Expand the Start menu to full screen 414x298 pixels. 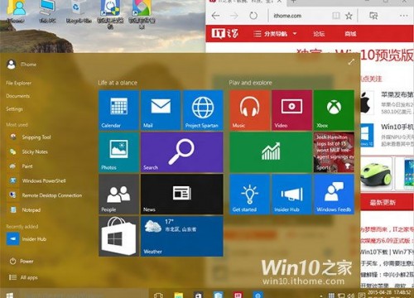pyautogui.click(x=351, y=62)
